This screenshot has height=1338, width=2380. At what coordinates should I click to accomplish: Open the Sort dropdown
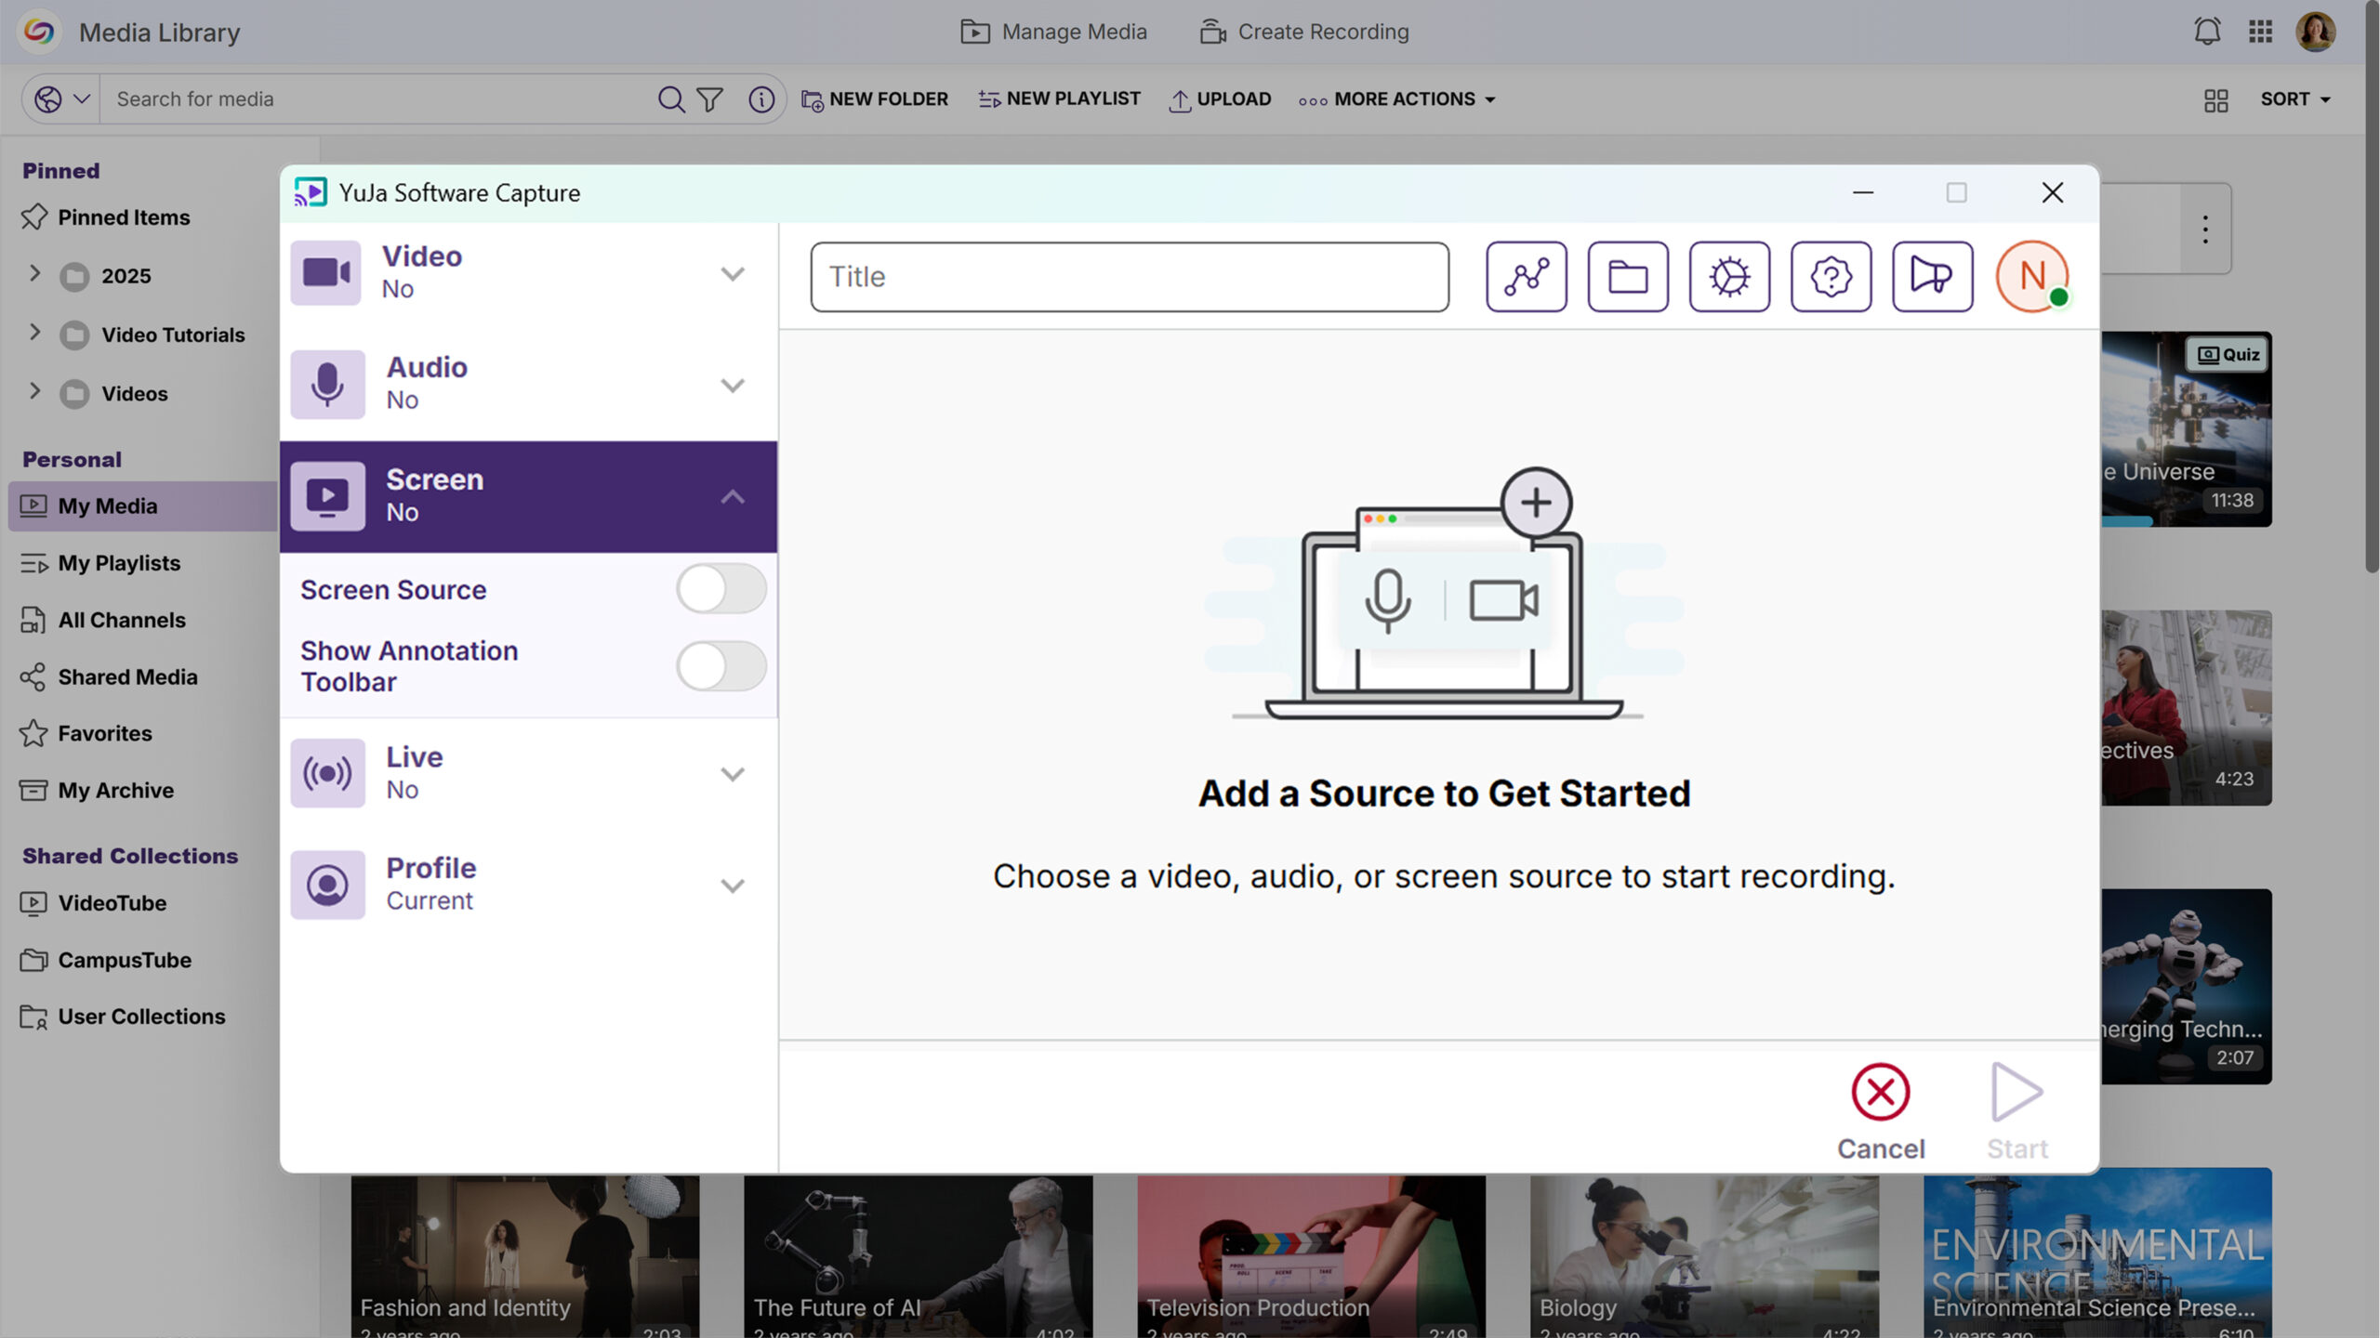coord(2295,98)
